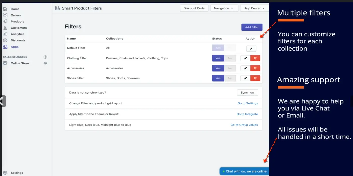The height and width of the screenshot is (176, 353).
Task: Expand the Help Center dropdown
Action: pyautogui.click(x=254, y=8)
